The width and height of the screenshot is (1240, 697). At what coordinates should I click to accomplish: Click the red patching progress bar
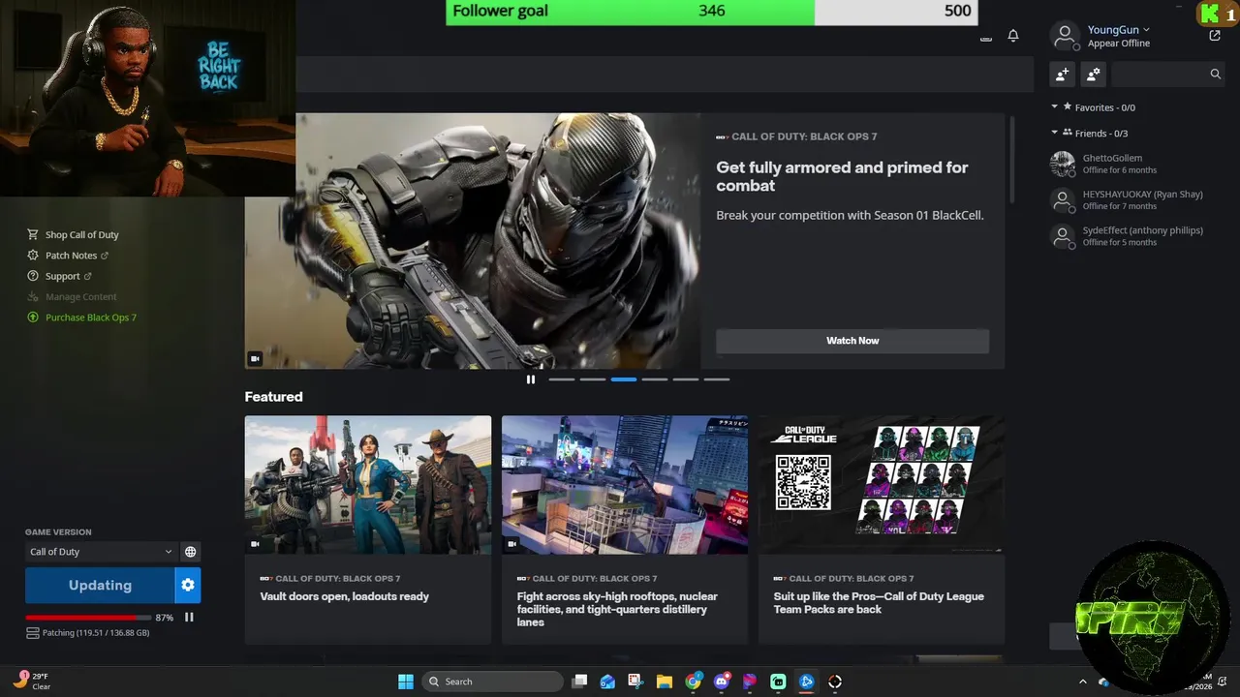click(88, 618)
